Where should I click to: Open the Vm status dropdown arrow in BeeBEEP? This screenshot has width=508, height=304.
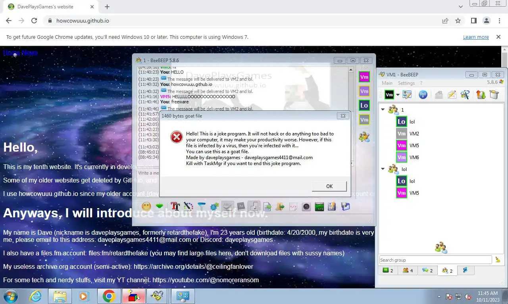tap(398, 95)
